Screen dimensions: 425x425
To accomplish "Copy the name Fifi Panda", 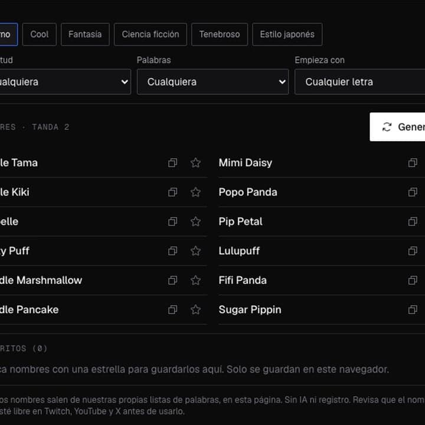I will (x=413, y=280).
